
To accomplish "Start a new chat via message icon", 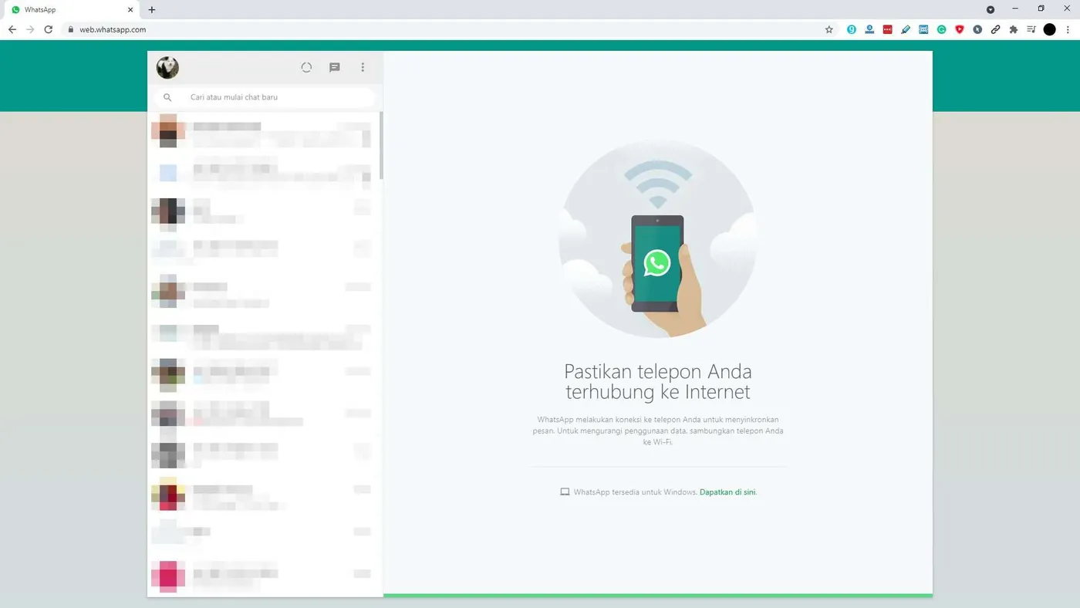I will [x=335, y=68].
